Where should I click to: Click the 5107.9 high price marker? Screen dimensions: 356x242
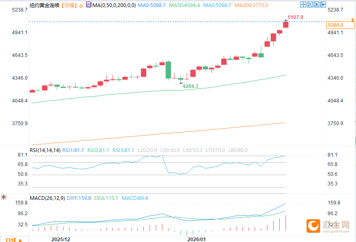295,17
